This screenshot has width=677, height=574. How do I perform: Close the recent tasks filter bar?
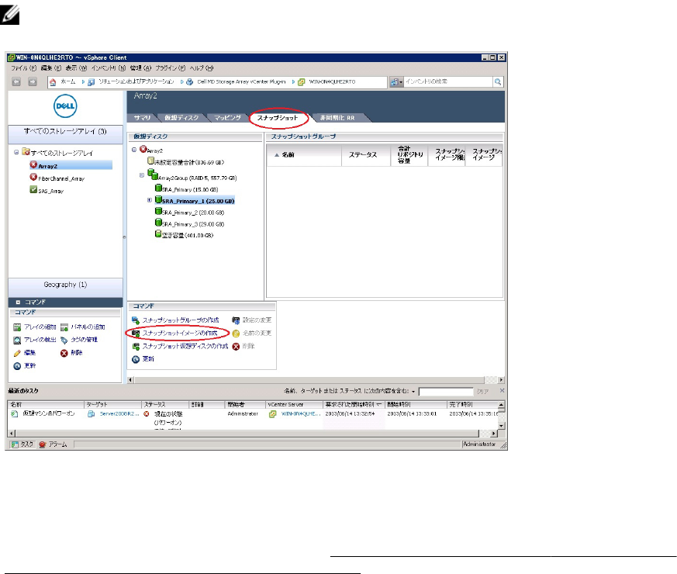click(502, 390)
